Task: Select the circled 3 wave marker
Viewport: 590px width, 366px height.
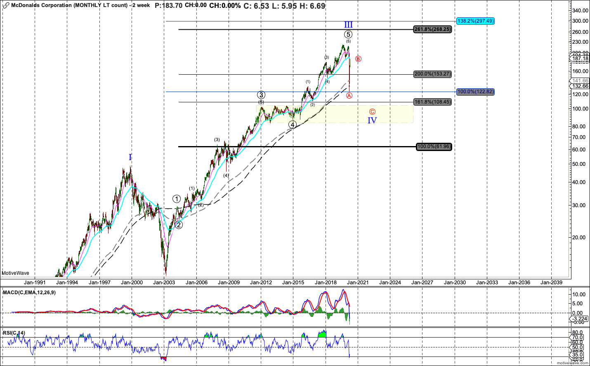Action: click(x=261, y=95)
